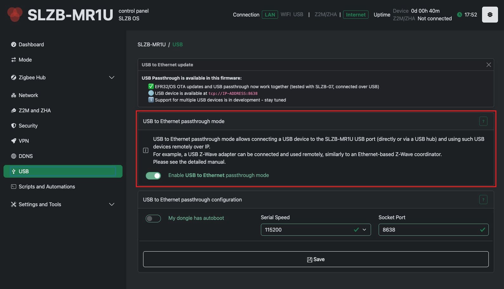The height and width of the screenshot is (289, 504).
Task: Click the LAN connection badge
Action: (270, 15)
